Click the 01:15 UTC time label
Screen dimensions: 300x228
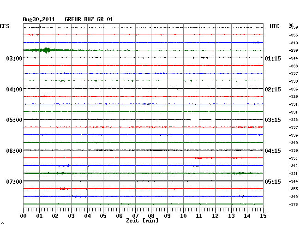[x=273, y=58]
